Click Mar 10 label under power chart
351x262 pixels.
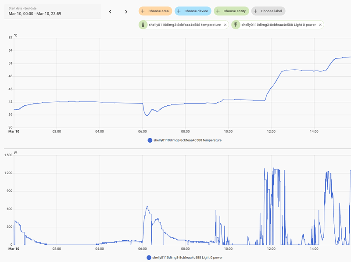click(14, 249)
